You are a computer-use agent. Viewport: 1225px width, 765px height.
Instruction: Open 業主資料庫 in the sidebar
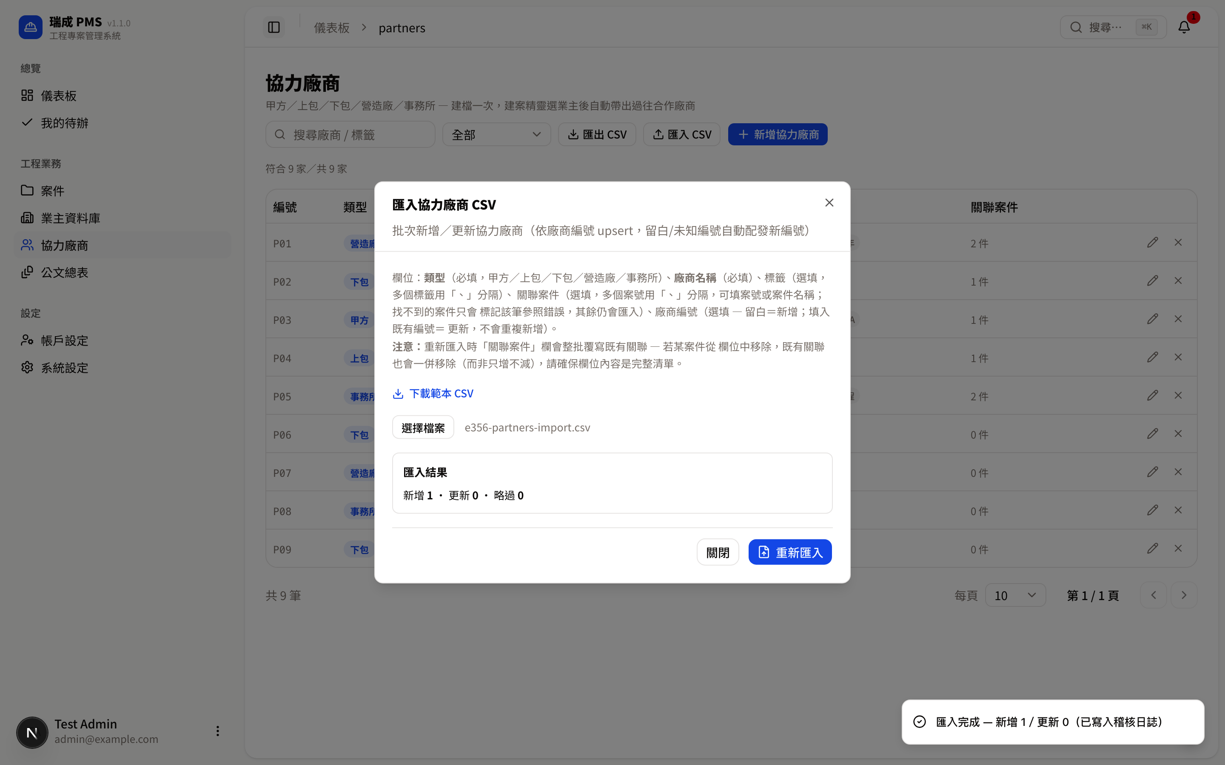click(x=122, y=218)
